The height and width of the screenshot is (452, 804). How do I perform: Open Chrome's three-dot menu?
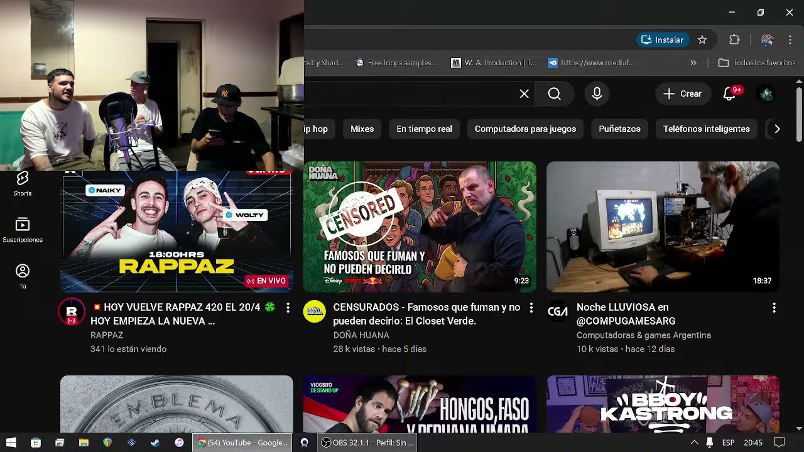[790, 40]
